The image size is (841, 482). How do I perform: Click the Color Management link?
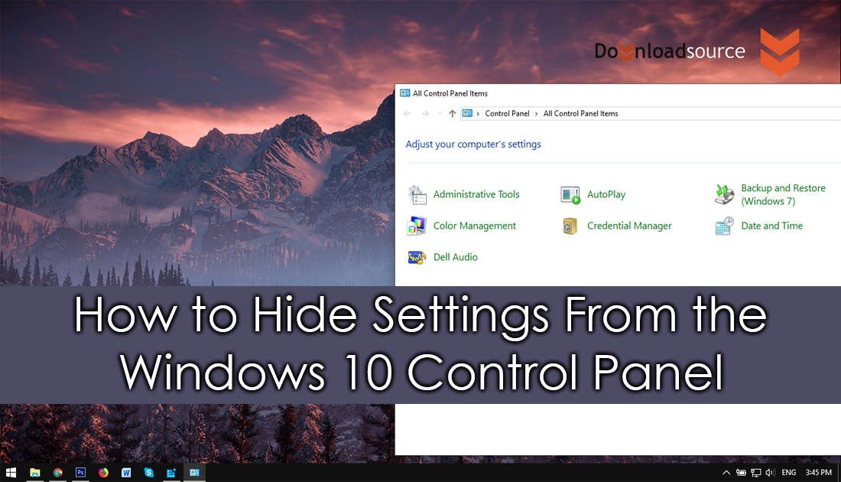475,226
